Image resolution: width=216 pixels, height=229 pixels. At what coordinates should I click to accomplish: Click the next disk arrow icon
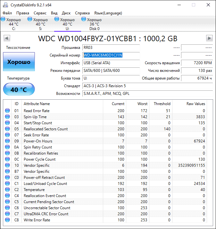[x=209, y=38]
